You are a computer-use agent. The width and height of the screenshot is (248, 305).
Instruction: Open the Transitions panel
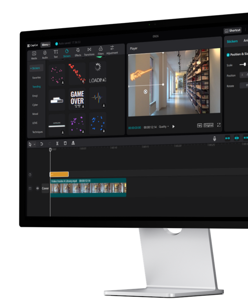[x=89, y=51]
